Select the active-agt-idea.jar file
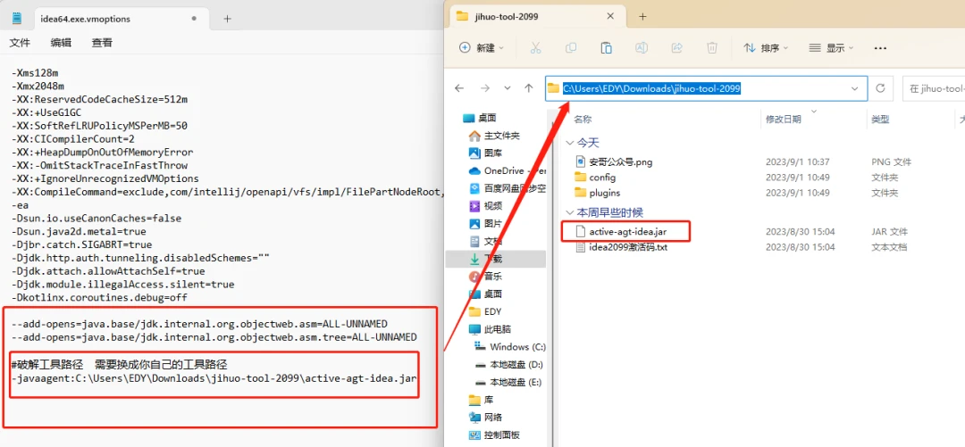This screenshot has width=965, height=447. point(628,232)
